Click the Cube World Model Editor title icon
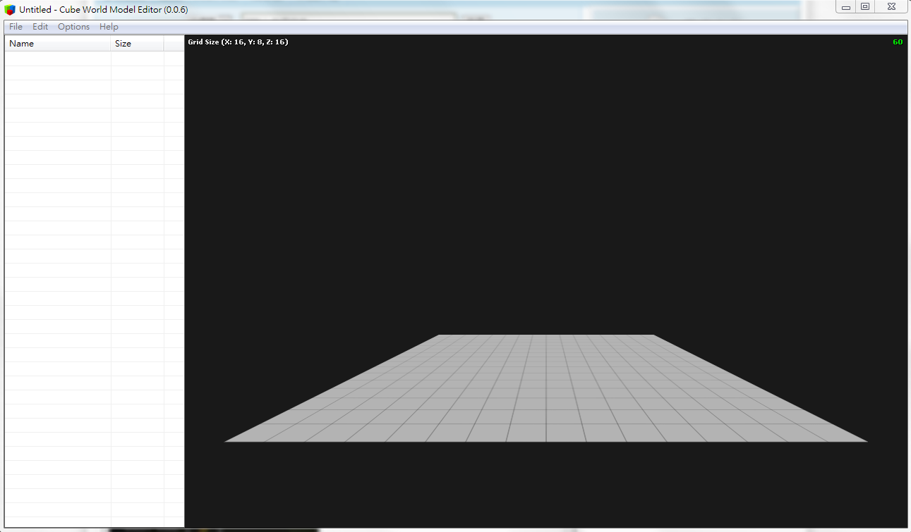911x532 pixels. coord(10,10)
